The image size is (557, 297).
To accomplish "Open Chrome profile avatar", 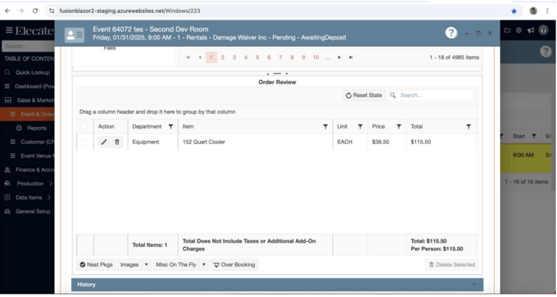I will point(534,11).
